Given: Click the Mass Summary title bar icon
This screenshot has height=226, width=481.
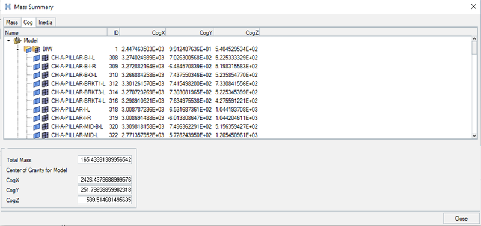Looking at the screenshot, I should click(8, 7).
